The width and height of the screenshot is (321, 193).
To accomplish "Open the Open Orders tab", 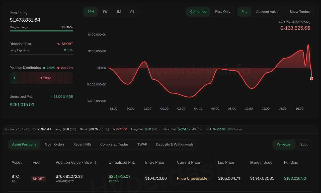I will click(55, 144).
